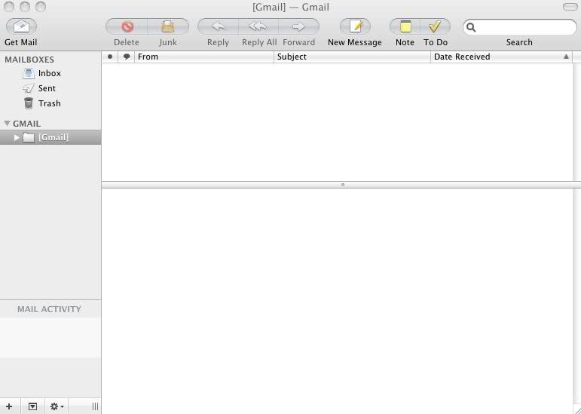
Task: Open the Inbox mailbox
Action: (x=50, y=73)
